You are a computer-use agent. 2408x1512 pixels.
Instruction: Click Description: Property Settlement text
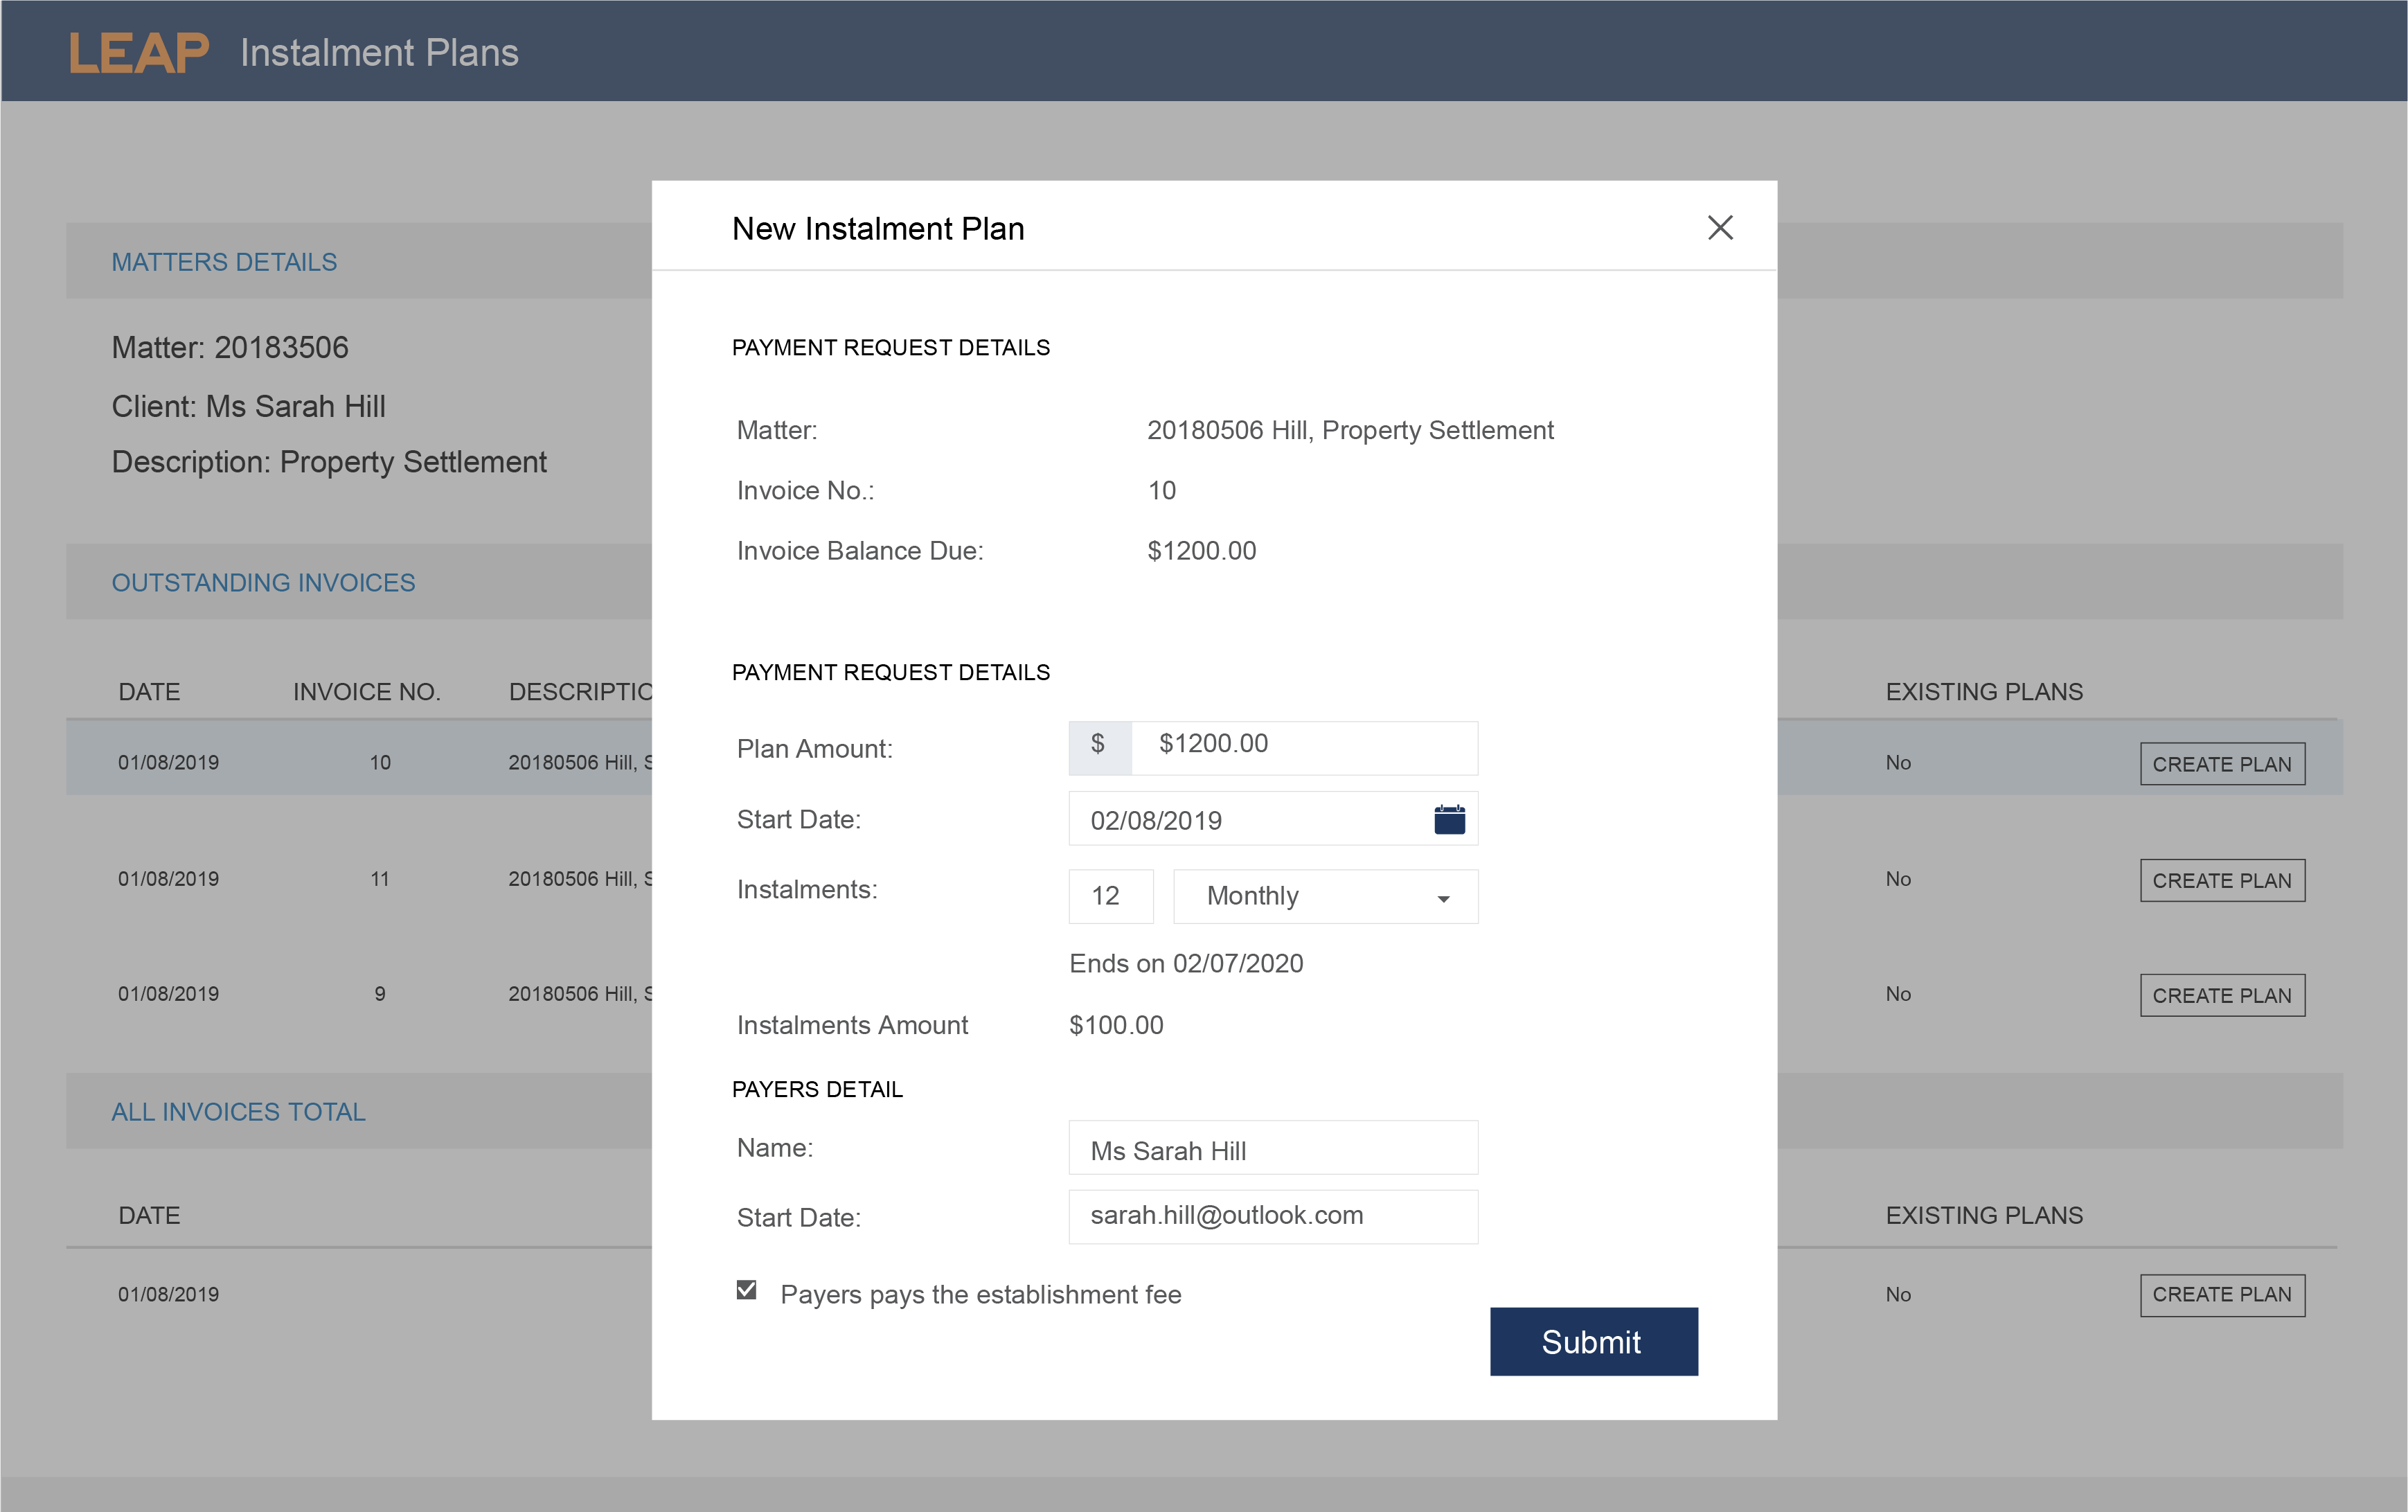329,462
